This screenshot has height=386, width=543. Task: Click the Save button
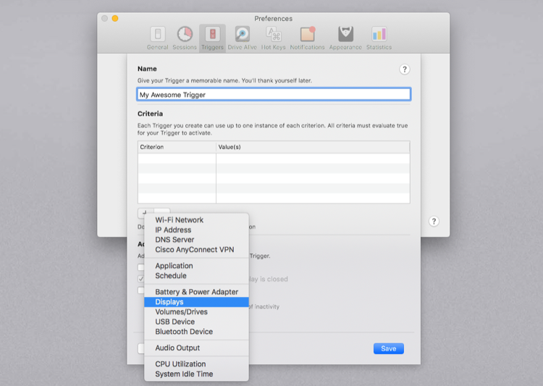[x=389, y=348]
